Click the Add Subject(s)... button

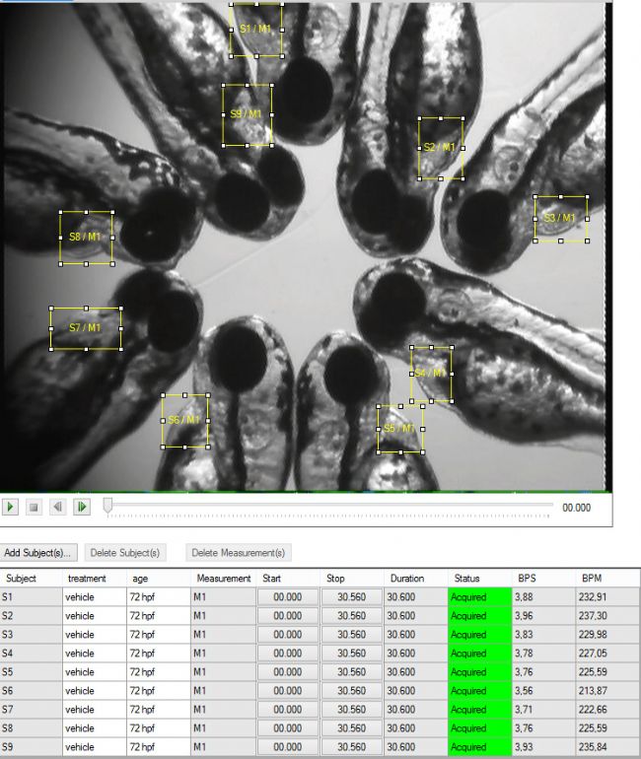point(39,553)
